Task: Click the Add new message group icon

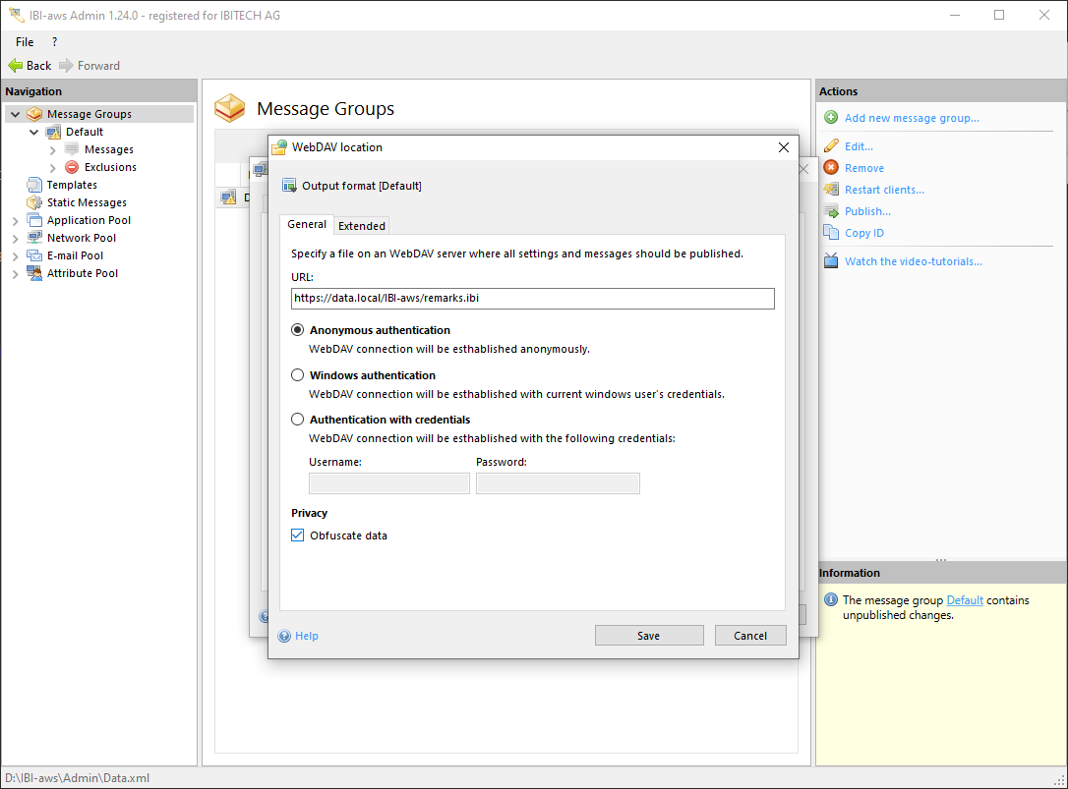Action: [x=831, y=118]
